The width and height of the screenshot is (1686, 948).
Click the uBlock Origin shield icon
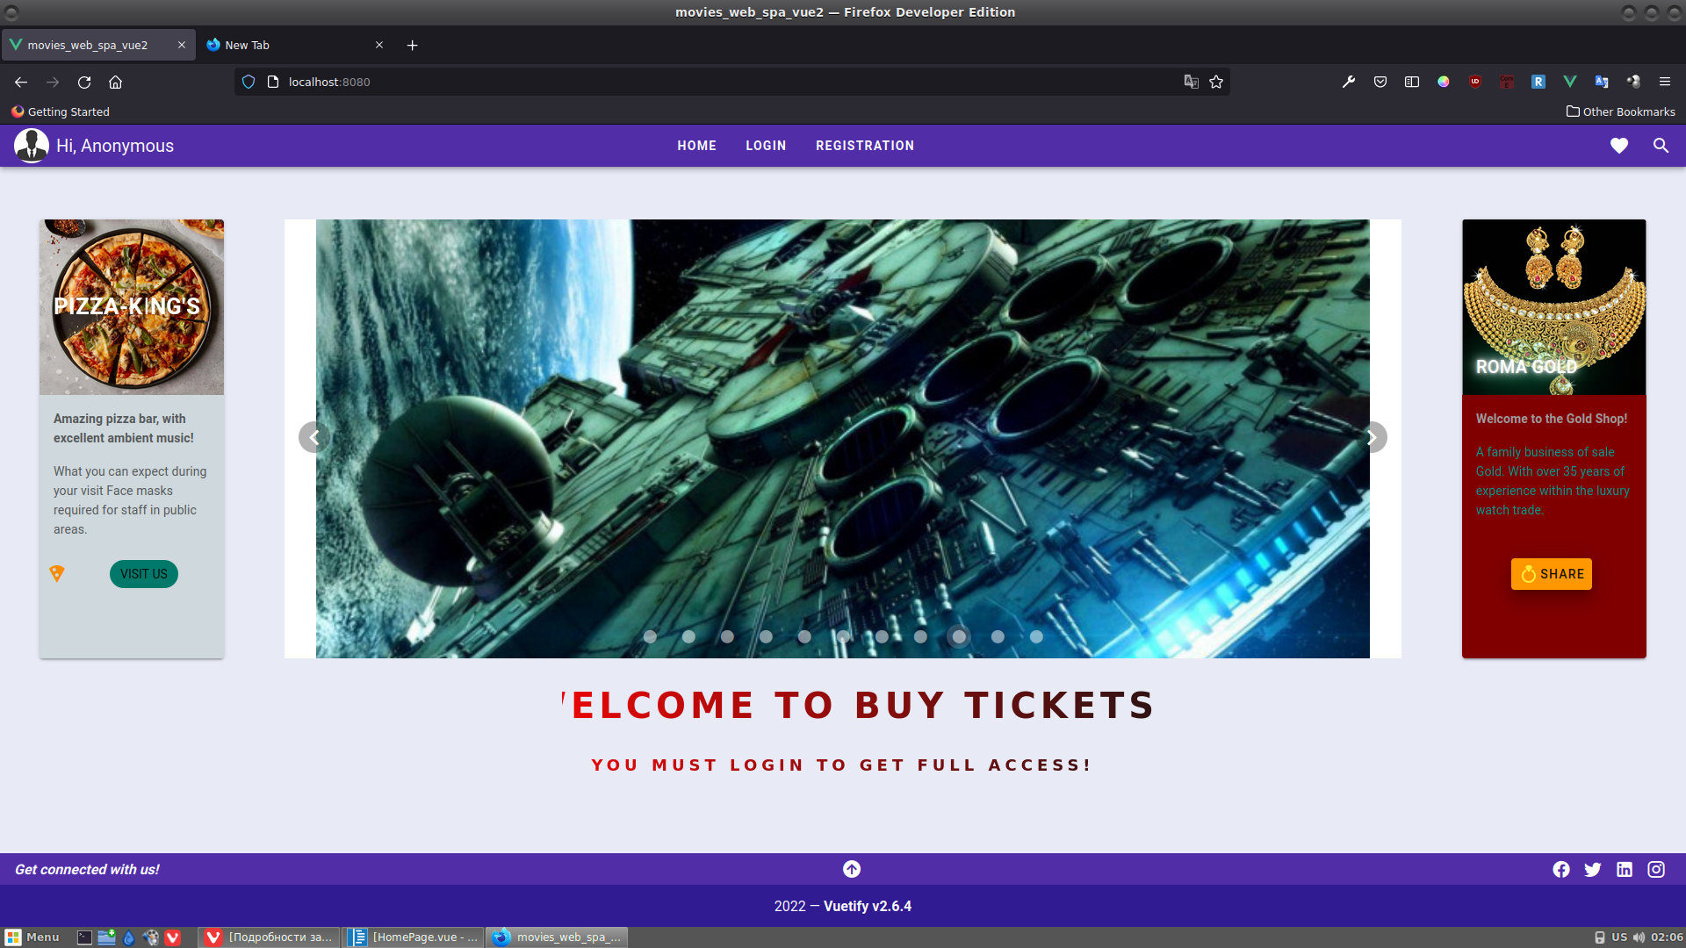point(1475,82)
